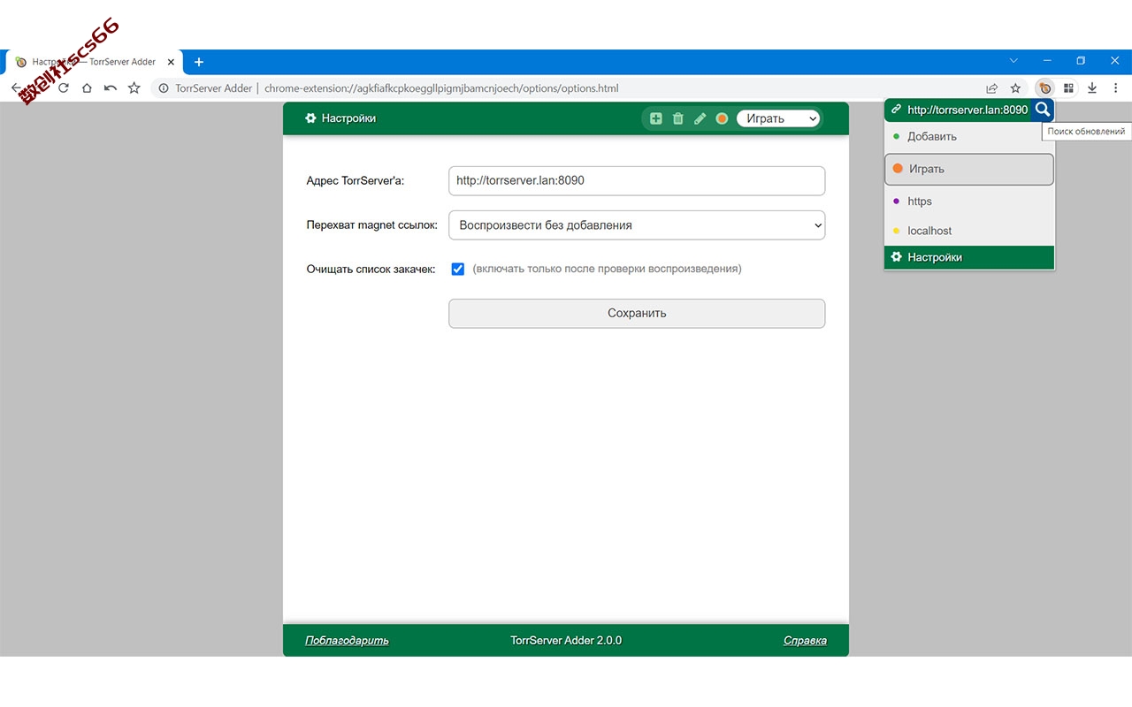Select the Настройки — TorrServer Adder browser tab
The image size is (1132, 707).
pyautogui.click(x=96, y=62)
